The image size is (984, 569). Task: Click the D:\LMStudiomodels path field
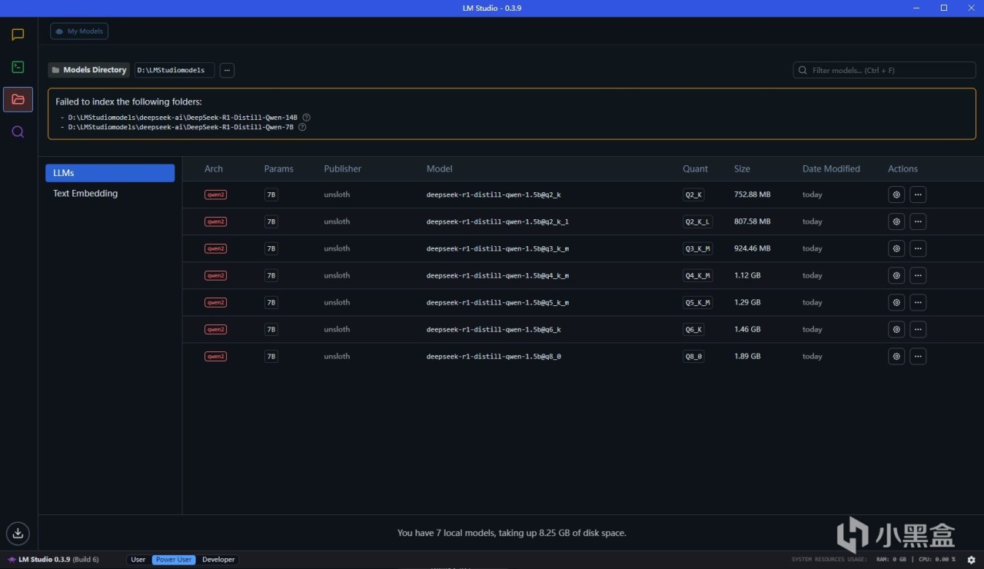coord(175,70)
